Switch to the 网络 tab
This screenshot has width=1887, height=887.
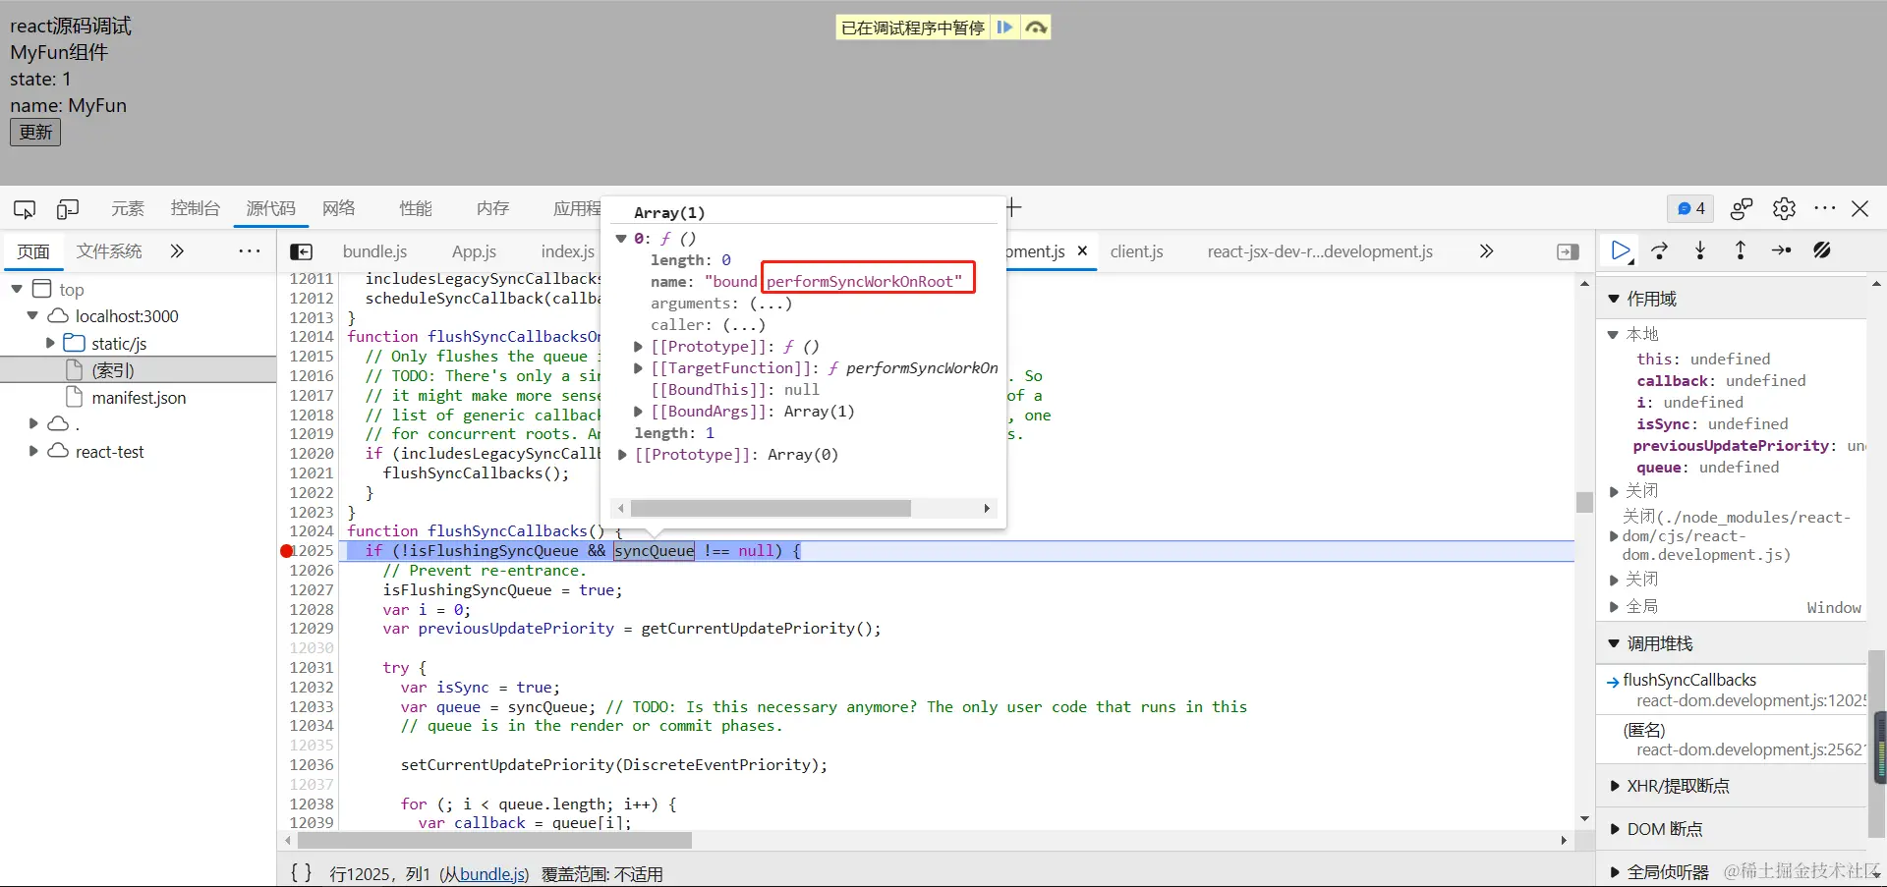click(339, 208)
